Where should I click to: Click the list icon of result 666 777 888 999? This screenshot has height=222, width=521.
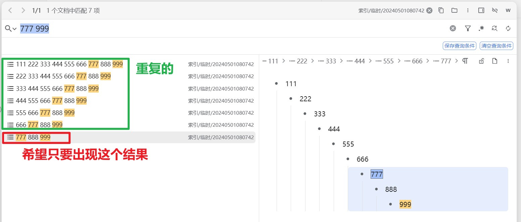10,125
